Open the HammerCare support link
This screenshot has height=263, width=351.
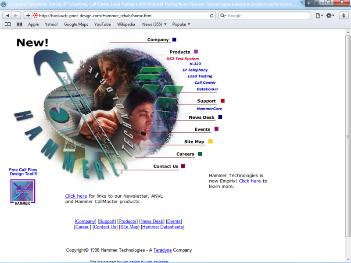pyautogui.click(x=209, y=109)
